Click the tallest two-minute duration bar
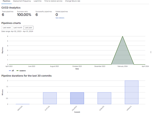This screenshot has height=117, width=153. tap(131, 92)
